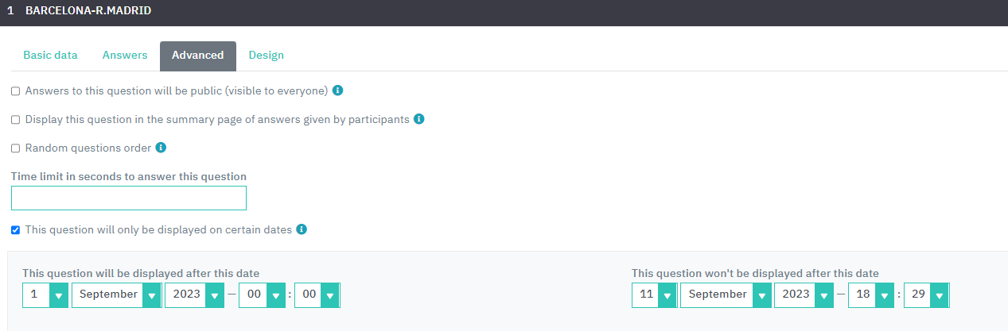The width and height of the screenshot is (1008, 331).
Task: Open the Answers tab
Action: [x=125, y=56]
